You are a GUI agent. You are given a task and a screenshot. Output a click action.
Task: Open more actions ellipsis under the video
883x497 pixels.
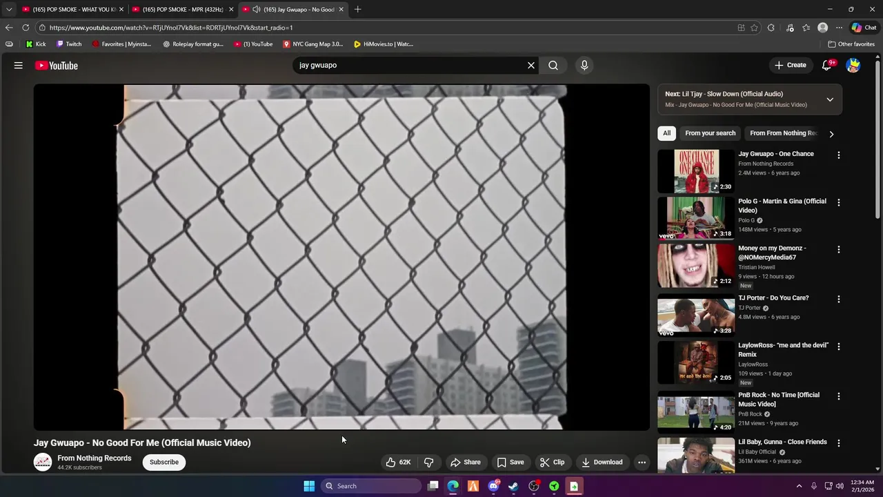(x=642, y=462)
